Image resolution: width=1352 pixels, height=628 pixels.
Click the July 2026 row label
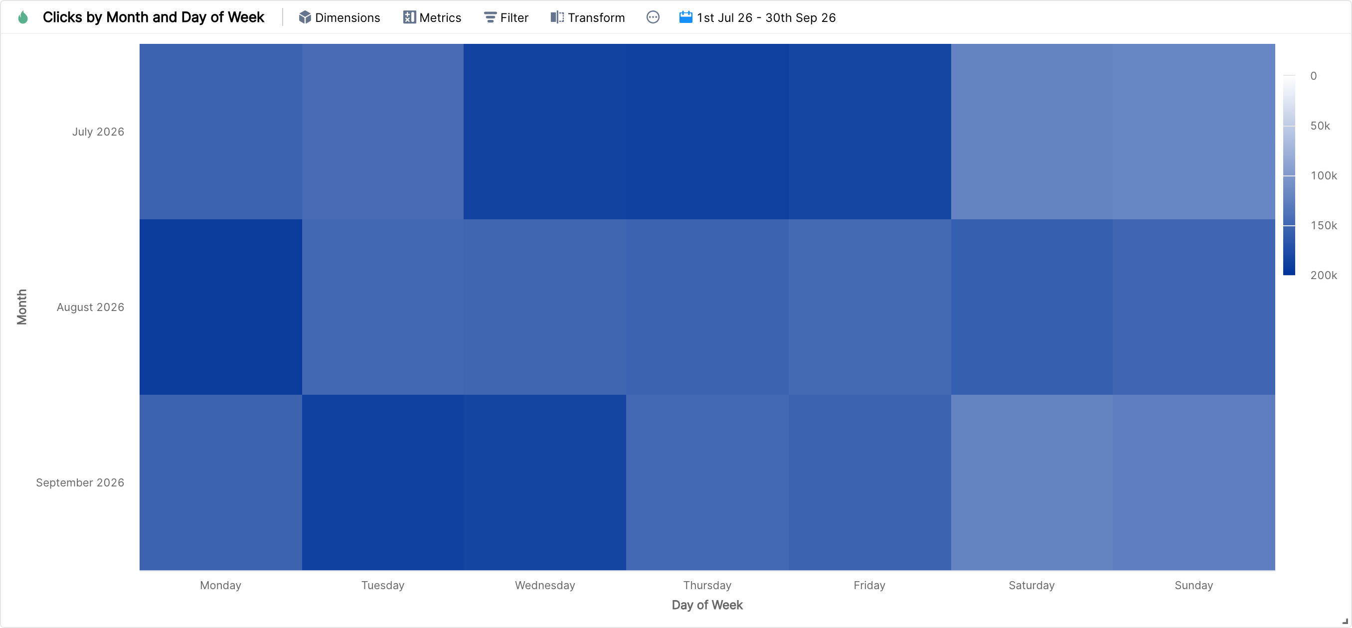coord(98,132)
